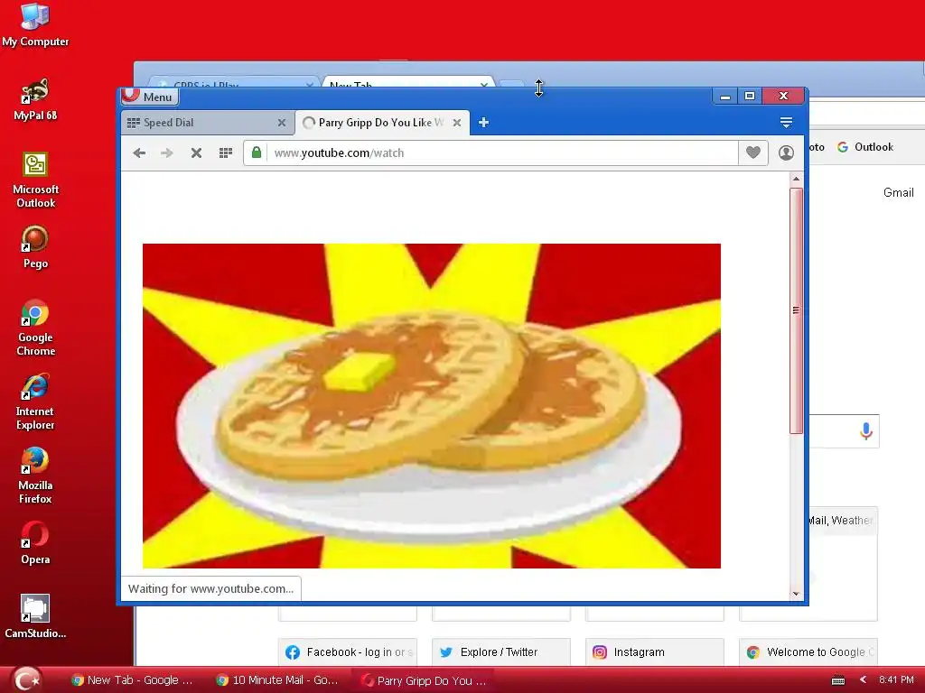The image size is (925, 693).
Task: Click the voice search microphone in Chrome
Action: click(x=865, y=431)
